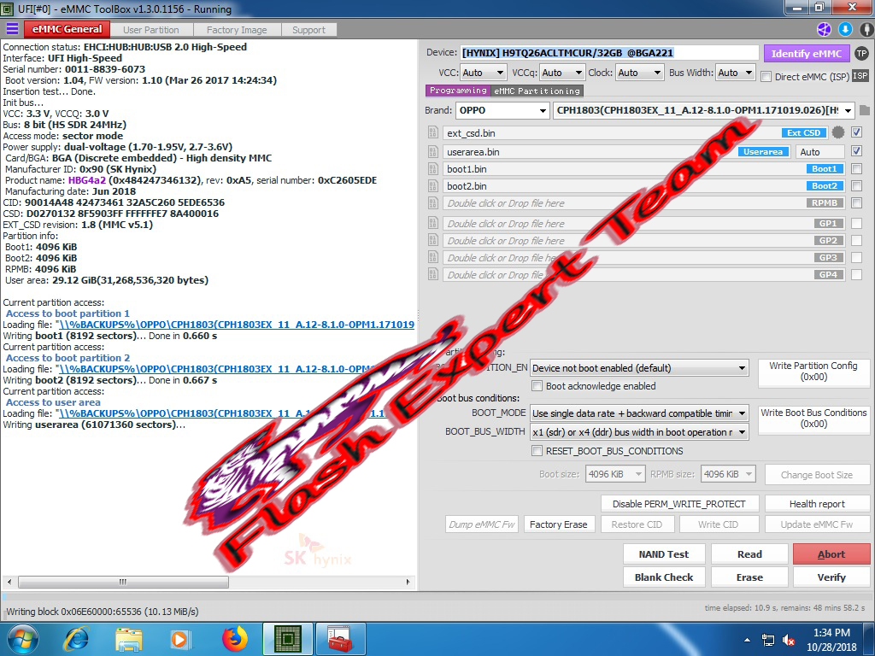Viewport: 875px width, 656px height.
Task: Click muted volume tray icon
Action: click(x=789, y=641)
